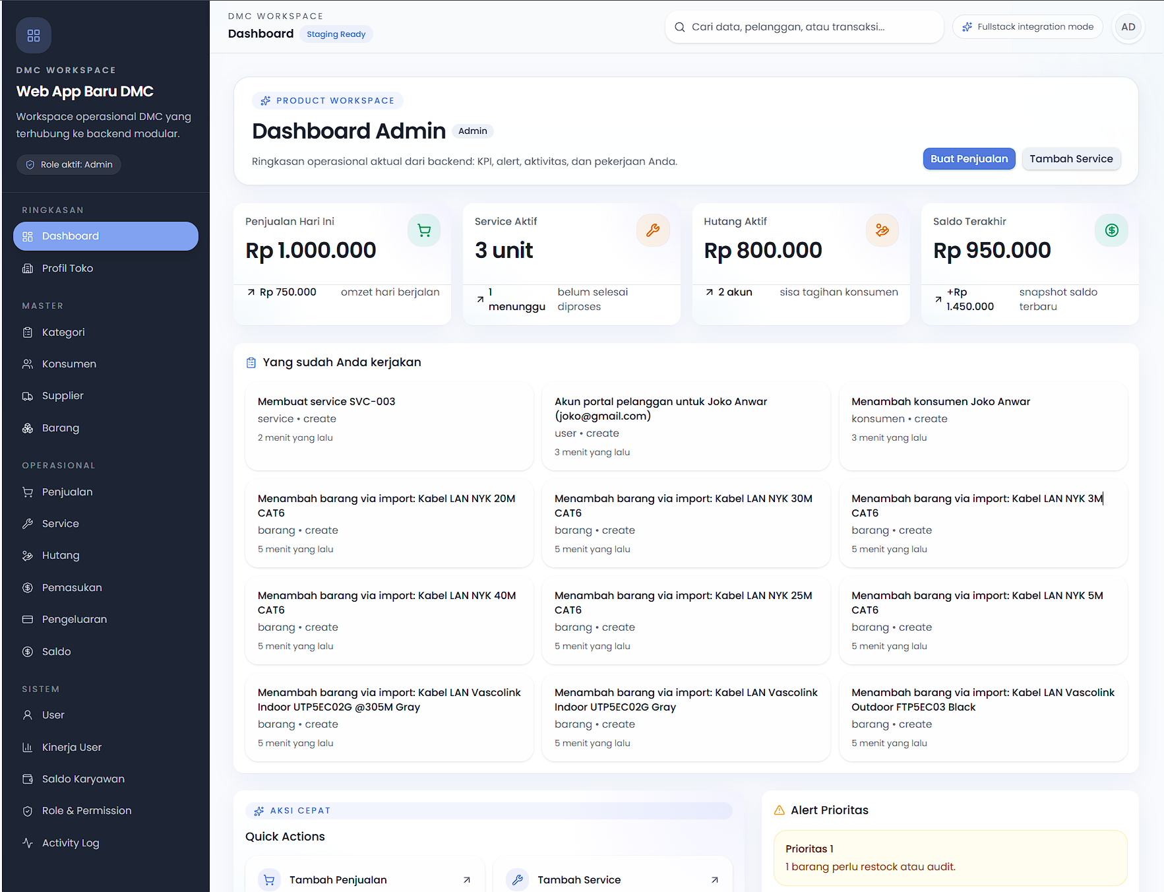Click the Alert Prioritas warning triangle icon
The image size is (1164, 892).
(x=780, y=810)
